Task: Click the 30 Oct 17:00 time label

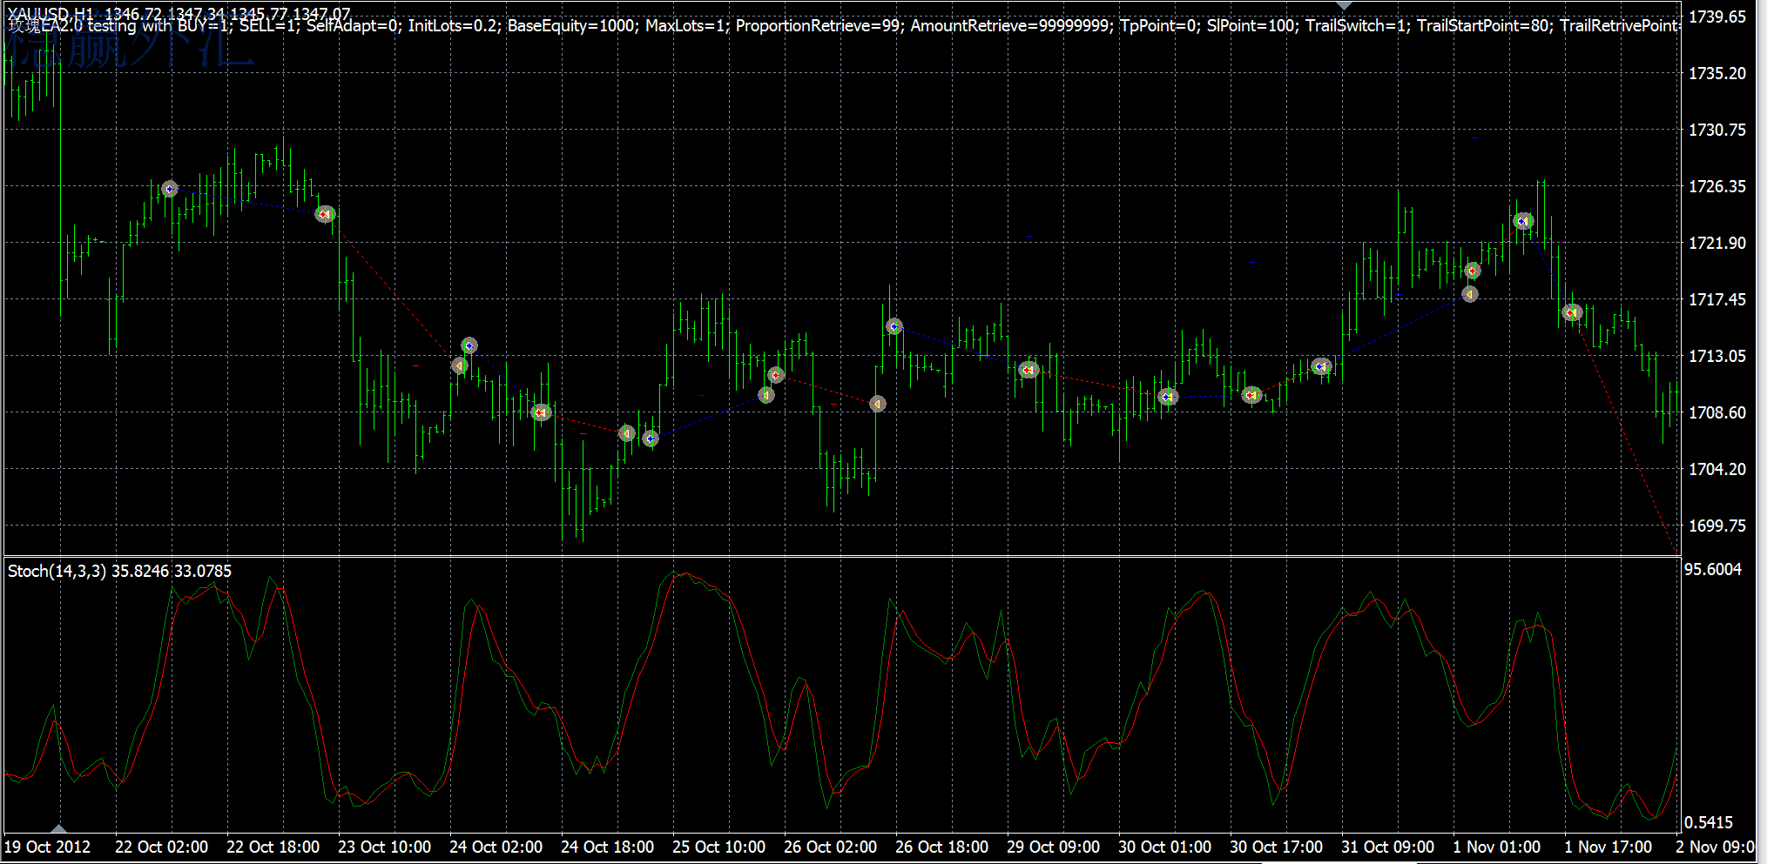Action: coord(1276,847)
